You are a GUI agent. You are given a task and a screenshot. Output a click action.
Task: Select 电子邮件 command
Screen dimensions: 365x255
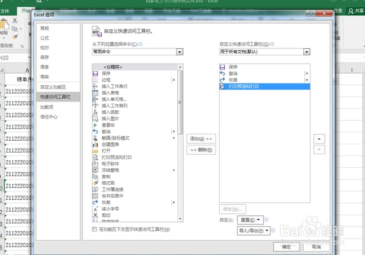click(x=135, y=164)
